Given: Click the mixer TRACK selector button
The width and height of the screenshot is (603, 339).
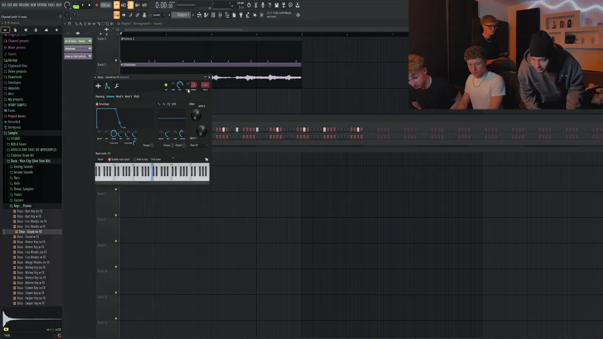Looking at the screenshot, I should click(x=205, y=85).
